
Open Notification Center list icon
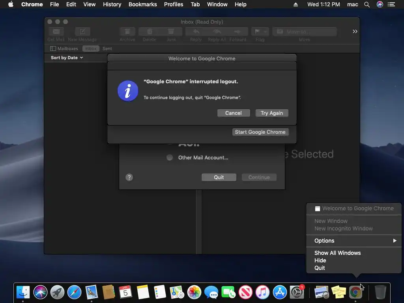click(x=391, y=4)
